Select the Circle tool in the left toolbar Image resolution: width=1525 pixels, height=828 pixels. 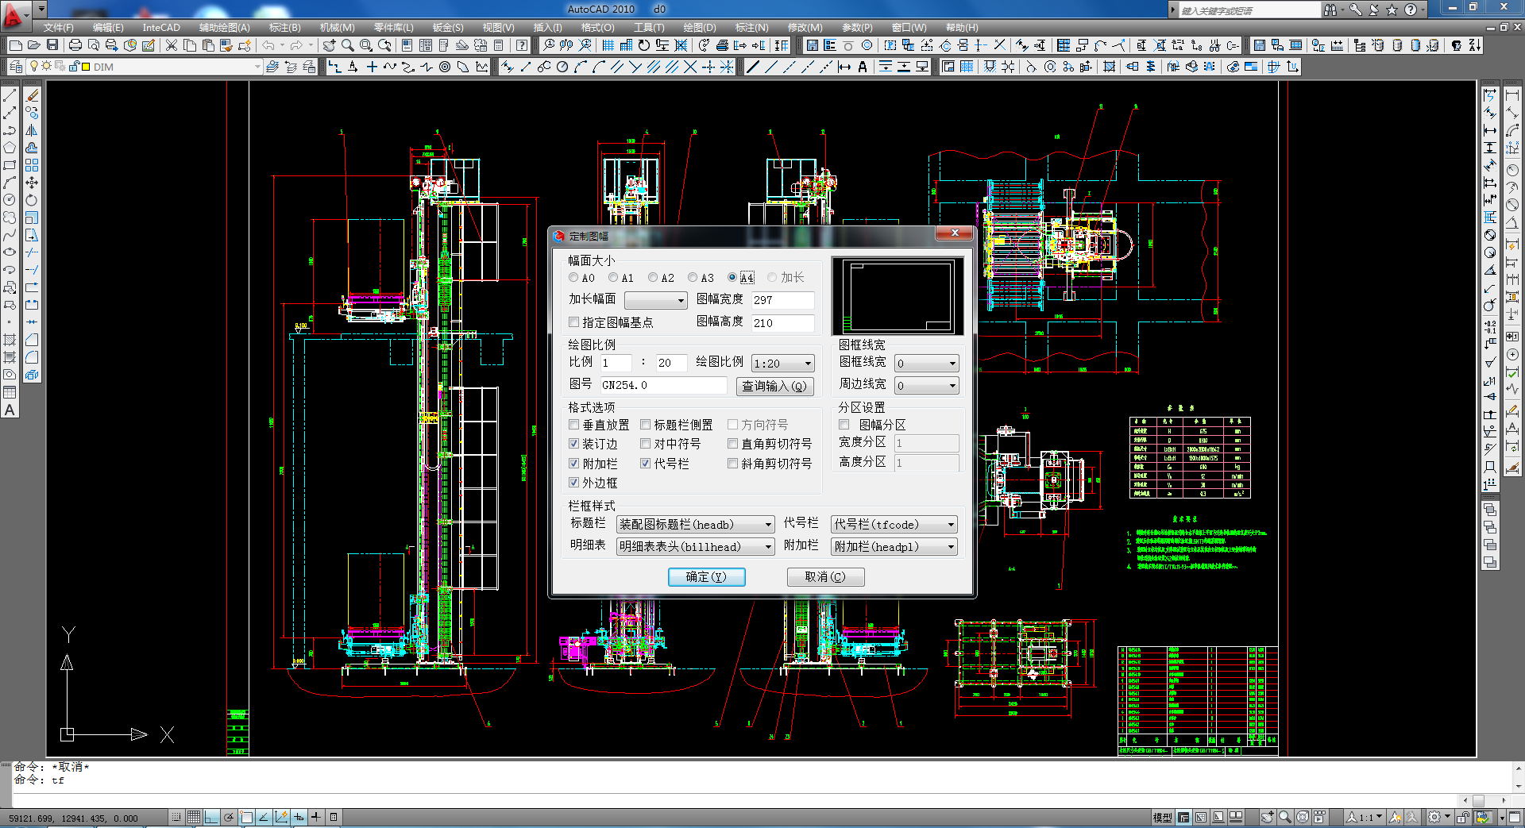(10, 198)
